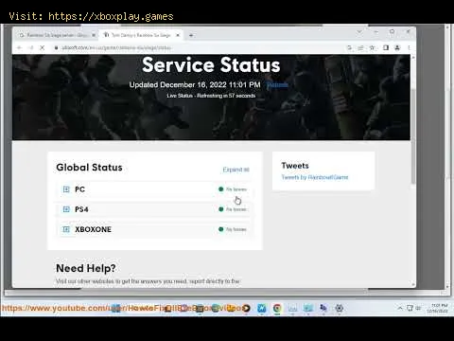Click the page vertical scrollbar
Image resolution: width=454 pixels, height=341 pixels.
(413, 135)
